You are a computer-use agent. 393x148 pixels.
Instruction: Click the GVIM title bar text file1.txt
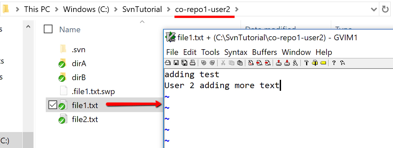click(190, 38)
